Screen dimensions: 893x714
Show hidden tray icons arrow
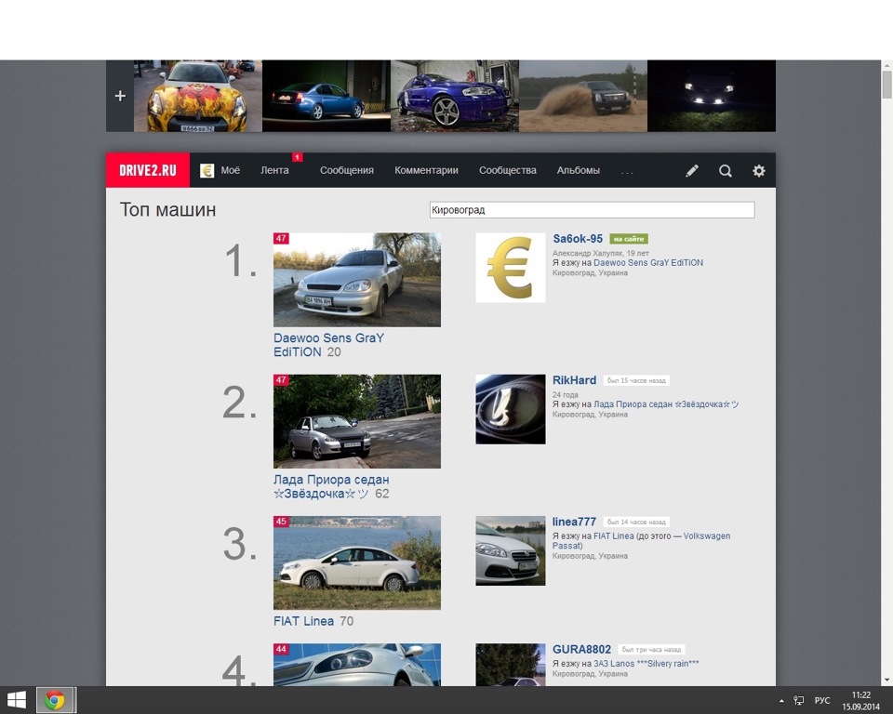tap(781, 701)
